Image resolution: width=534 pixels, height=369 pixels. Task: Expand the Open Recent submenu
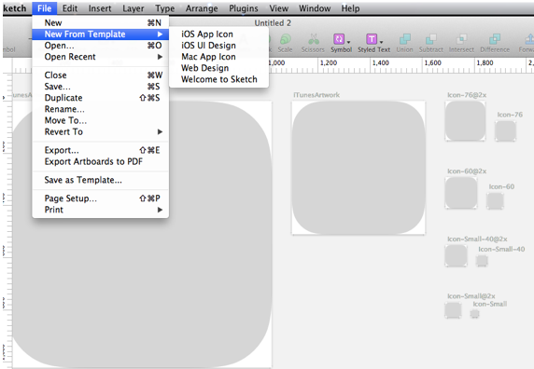coord(160,57)
